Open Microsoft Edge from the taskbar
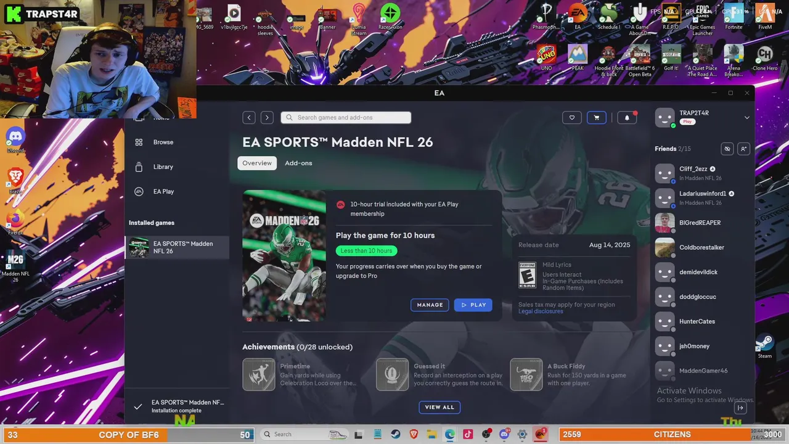Screen dimensions: 789x444 (x=450, y=434)
